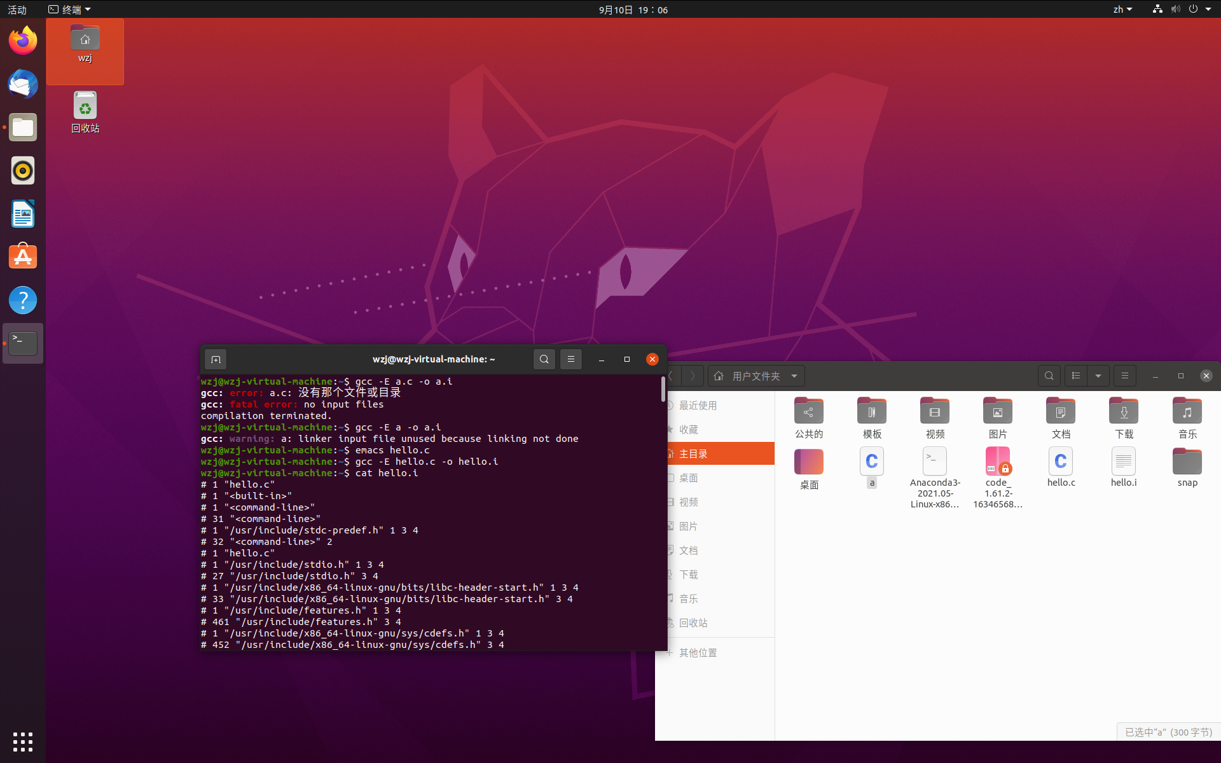
Task: Toggle list view in file manager
Action: click(1076, 376)
